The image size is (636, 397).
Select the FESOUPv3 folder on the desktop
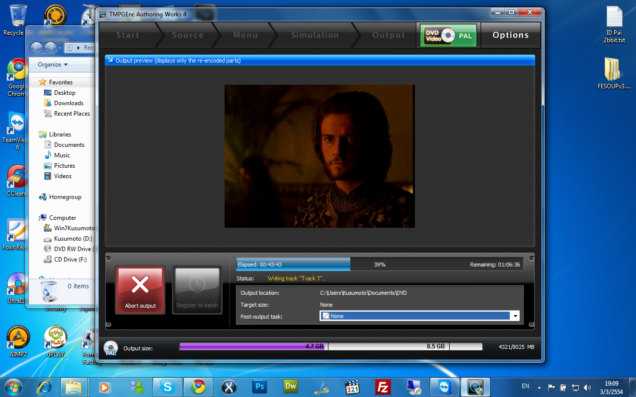[614, 73]
